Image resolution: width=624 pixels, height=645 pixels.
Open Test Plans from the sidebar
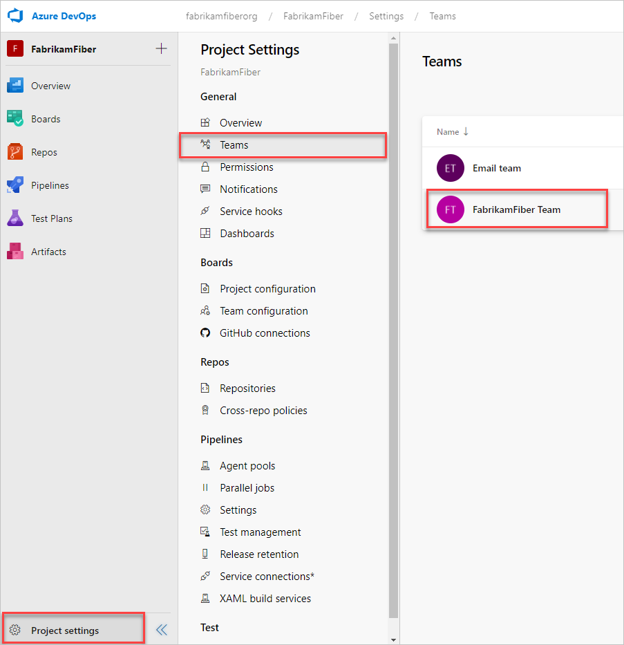[52, 218]
